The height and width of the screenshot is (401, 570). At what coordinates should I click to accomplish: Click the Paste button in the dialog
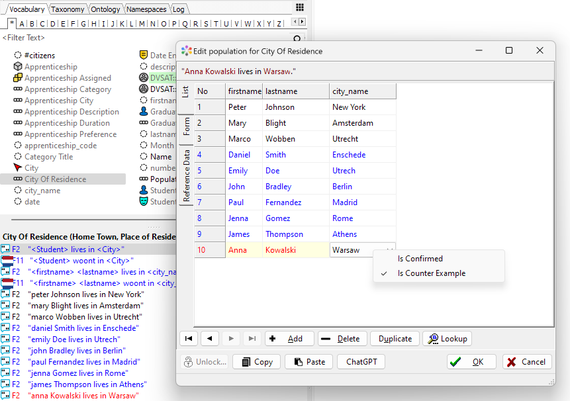(x=309, y=362)
